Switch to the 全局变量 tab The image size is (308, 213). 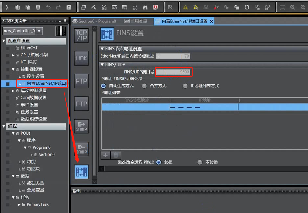pyautogui.click(x=136, y=21)
